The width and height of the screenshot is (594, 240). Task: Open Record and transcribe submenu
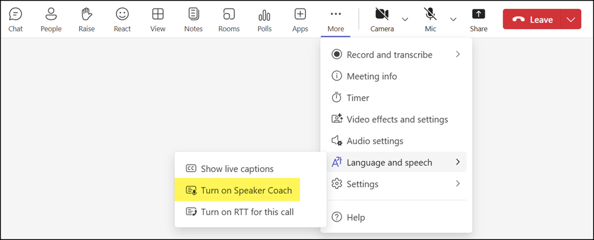point(396,55)
